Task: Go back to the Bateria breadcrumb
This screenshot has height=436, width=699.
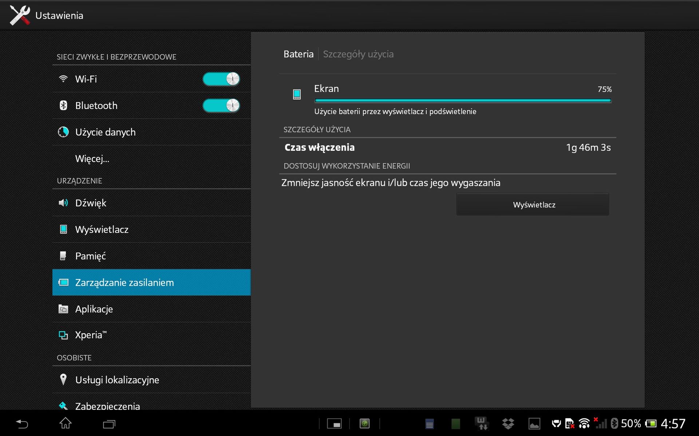Action: (x=298, y=54)
